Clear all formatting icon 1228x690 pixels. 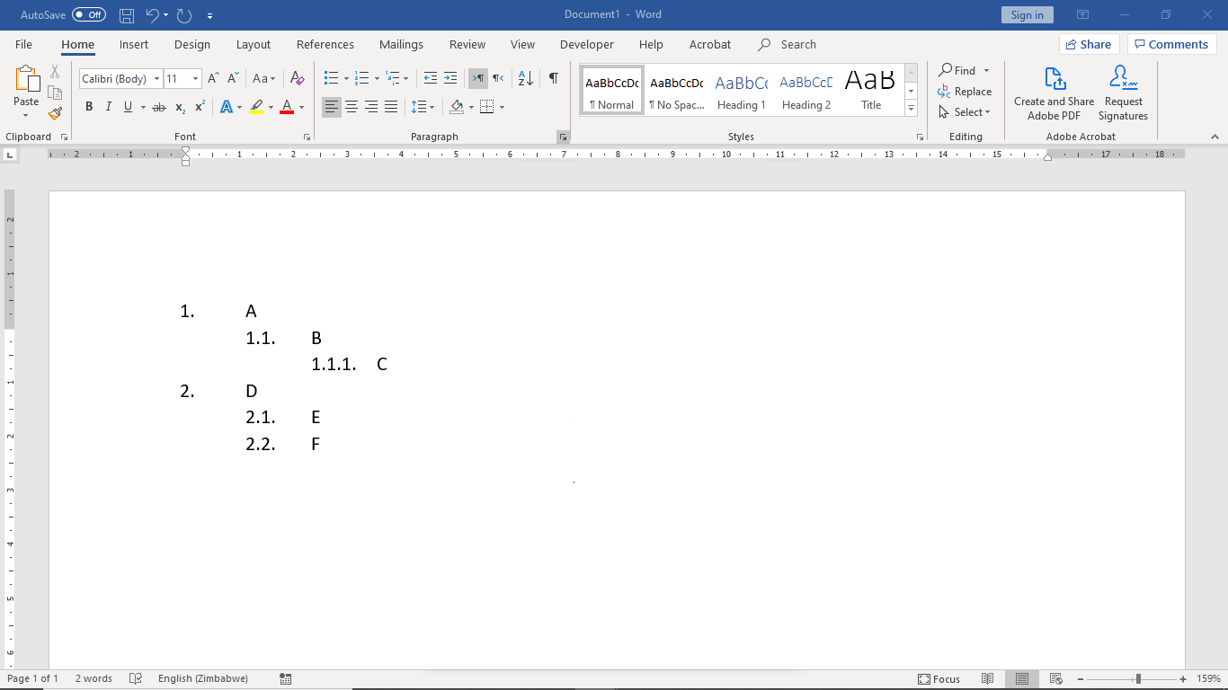point(298,78)
